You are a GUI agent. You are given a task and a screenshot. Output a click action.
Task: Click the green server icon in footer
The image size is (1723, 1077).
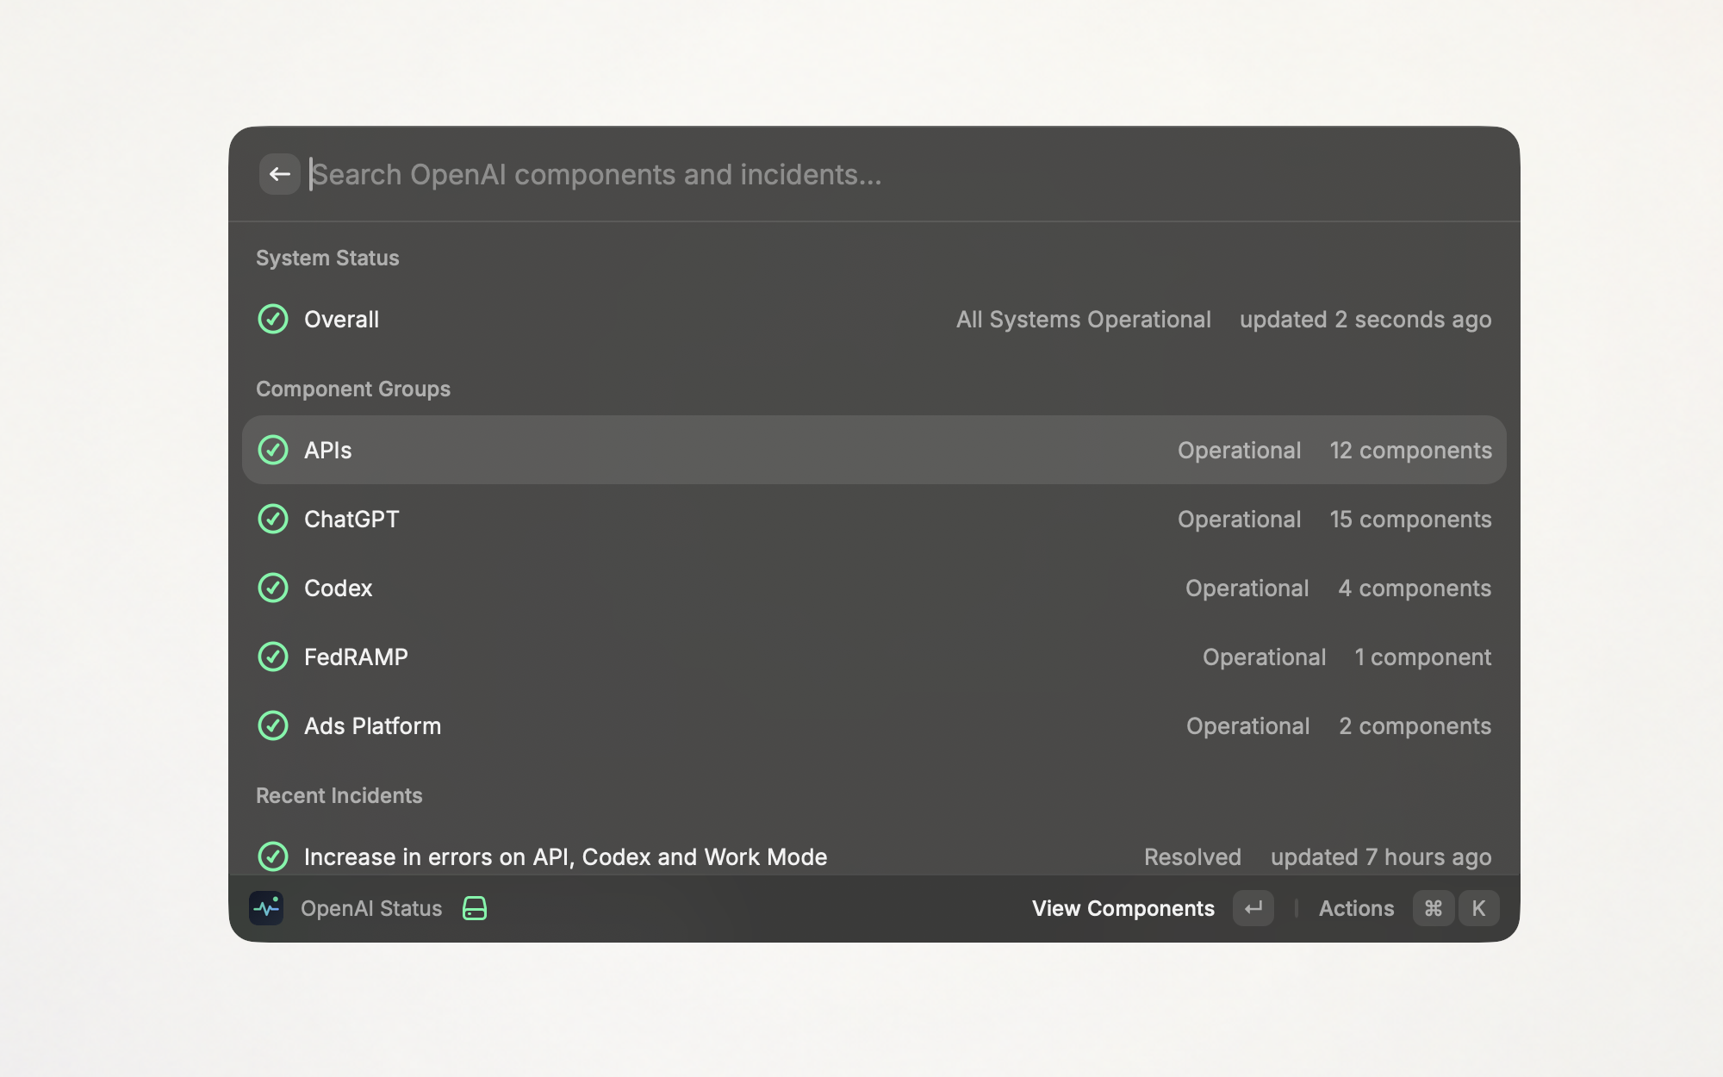(x=475, y=908)
